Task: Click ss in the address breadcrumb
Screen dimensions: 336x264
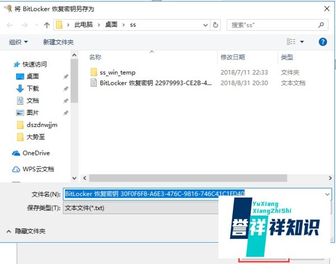Action: point(133,25)
